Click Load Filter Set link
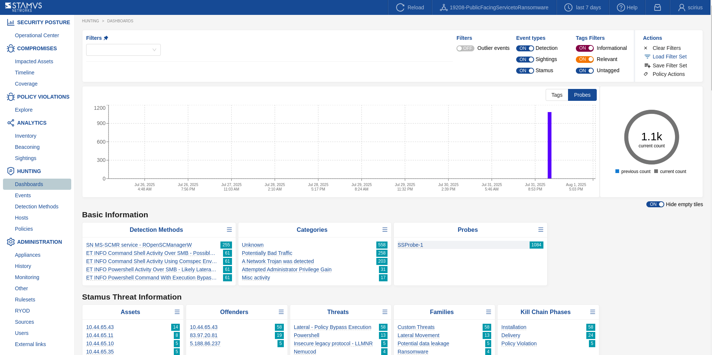The height and width of the screenshot is (355, 712). [x=669, y=57]
